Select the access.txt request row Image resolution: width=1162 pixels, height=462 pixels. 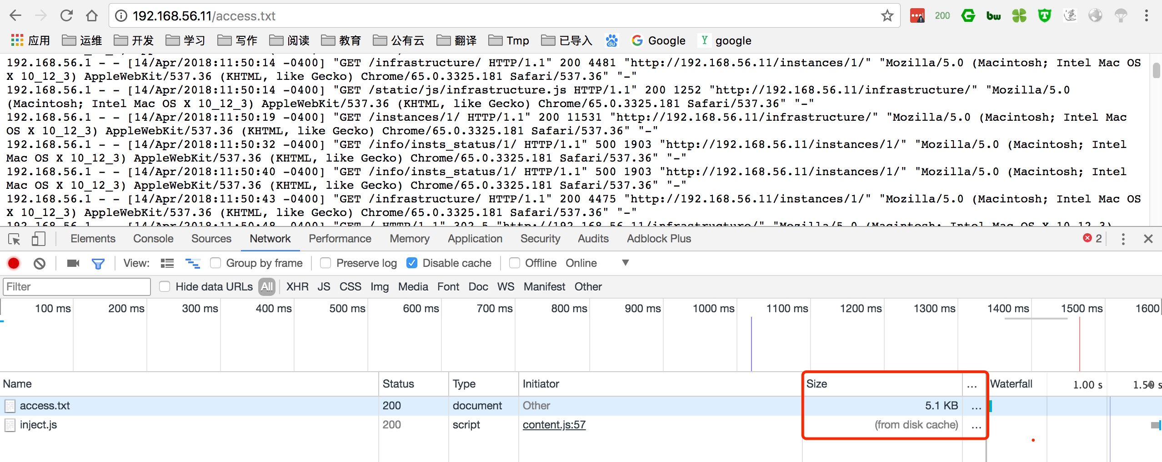tap(581, 406)
